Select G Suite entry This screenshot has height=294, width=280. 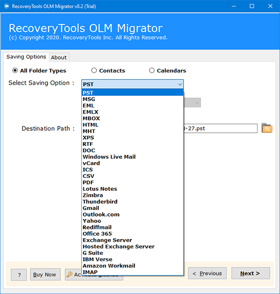132,253
